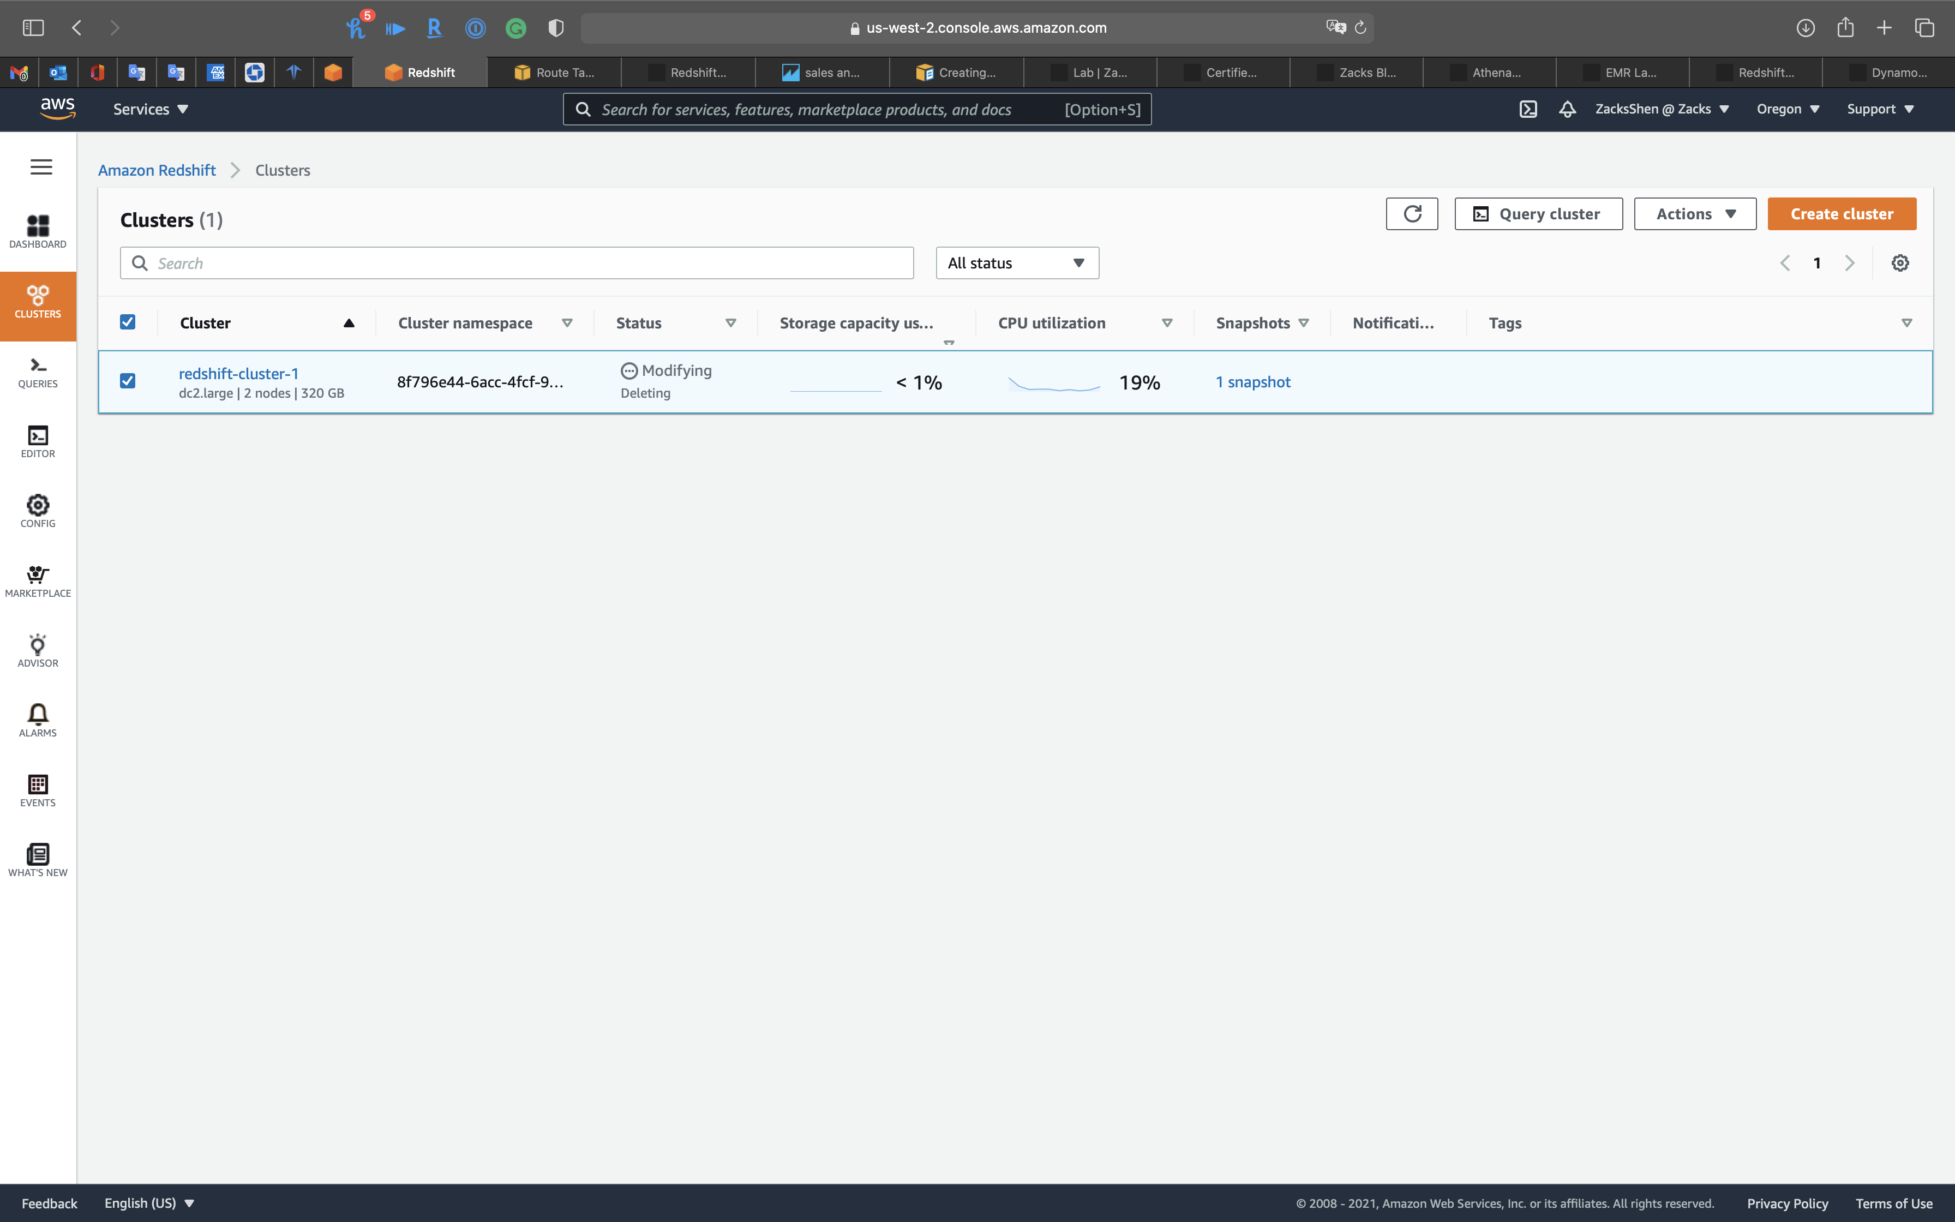Open the Advisor lightbulb icon
This screenshot has width=1955, height=1222.
click(38, 651)
